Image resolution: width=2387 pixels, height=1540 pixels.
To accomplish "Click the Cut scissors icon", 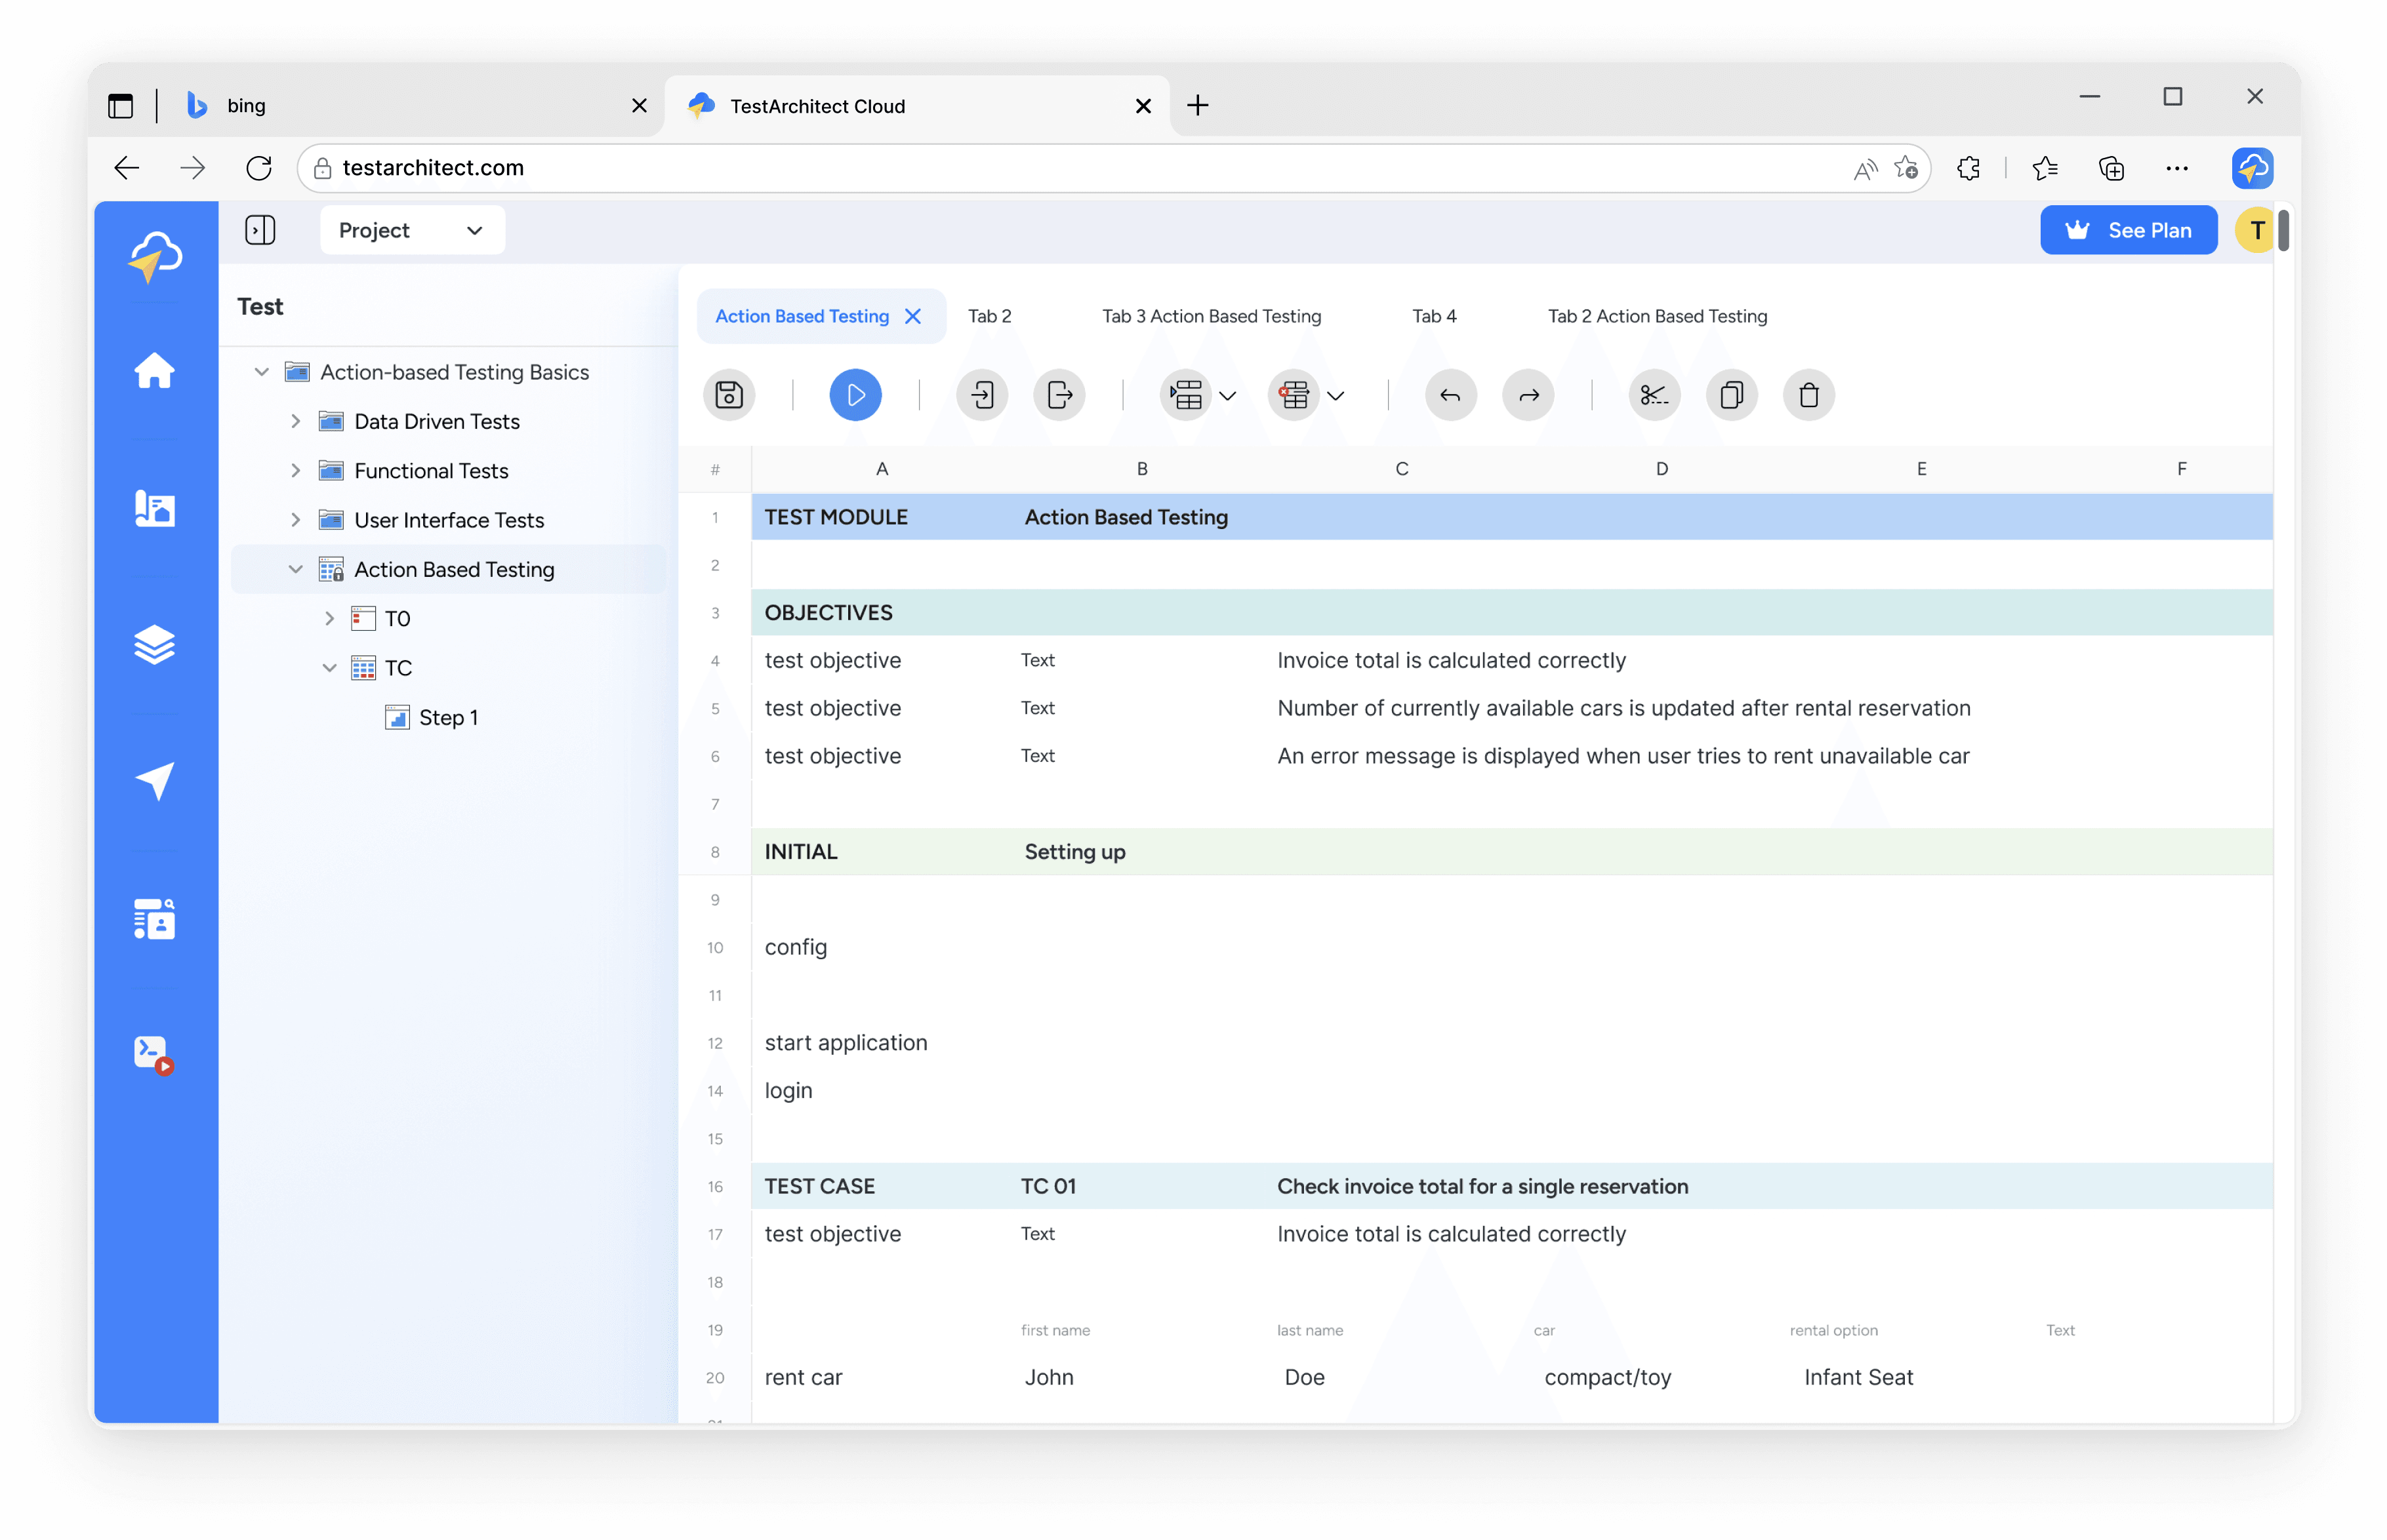I will (1654, 395).
